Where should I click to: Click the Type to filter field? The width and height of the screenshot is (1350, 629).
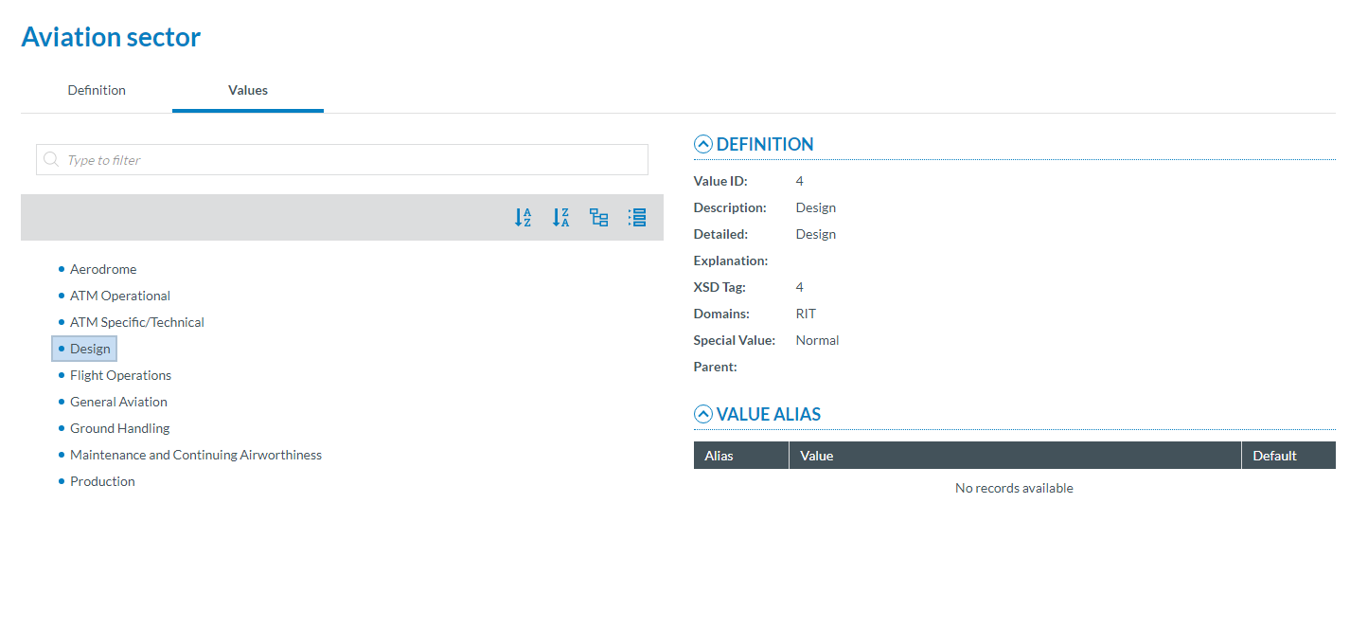(350, 160)
